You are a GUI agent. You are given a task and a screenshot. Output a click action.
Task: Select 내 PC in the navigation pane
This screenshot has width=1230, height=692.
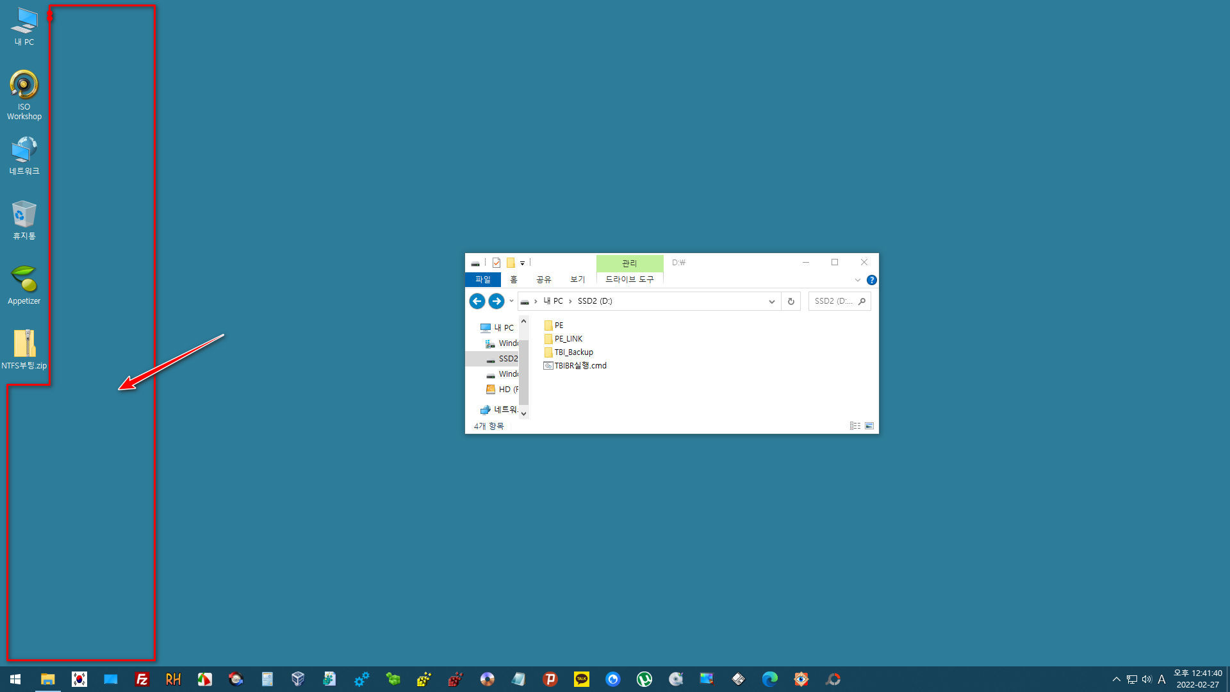pos(497,327)
